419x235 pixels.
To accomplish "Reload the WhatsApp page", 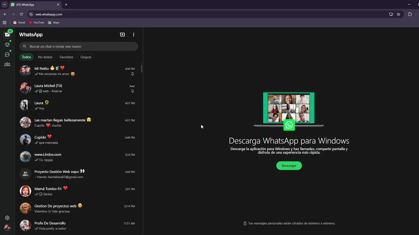I will tap(21, 14).
